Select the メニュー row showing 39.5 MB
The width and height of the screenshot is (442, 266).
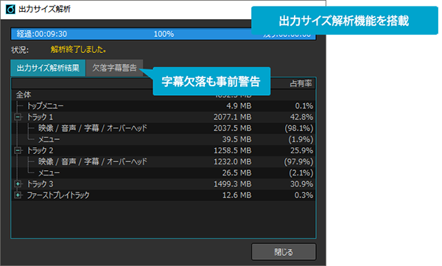(164, 139)
